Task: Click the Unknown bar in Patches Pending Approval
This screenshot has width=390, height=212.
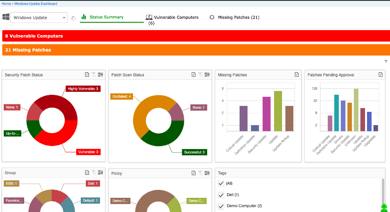Action: coord(356,110)
